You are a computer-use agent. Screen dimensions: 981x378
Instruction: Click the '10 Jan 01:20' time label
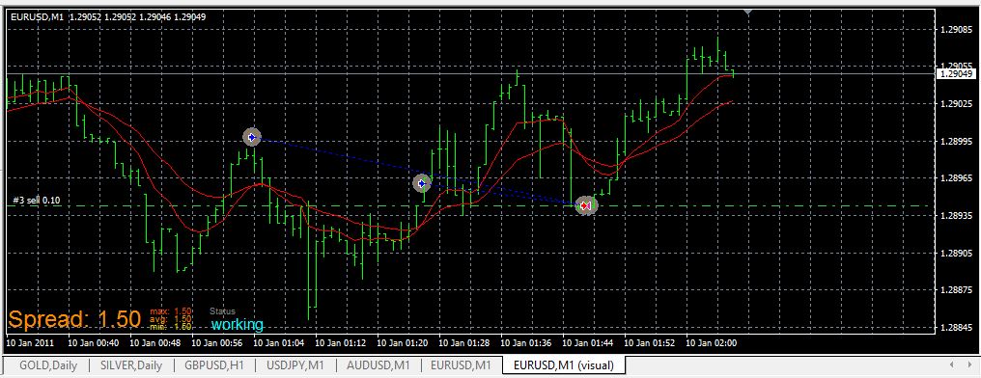(403, 342)
